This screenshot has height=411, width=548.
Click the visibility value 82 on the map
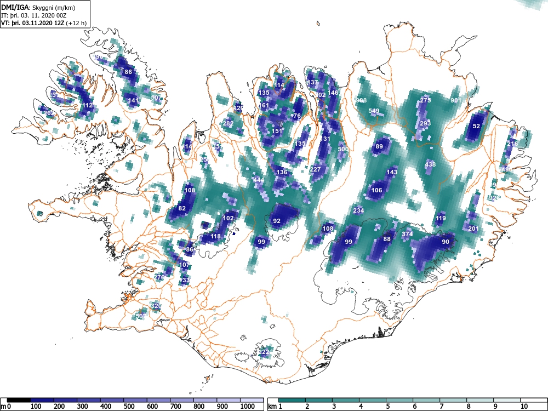coord(182,208)
